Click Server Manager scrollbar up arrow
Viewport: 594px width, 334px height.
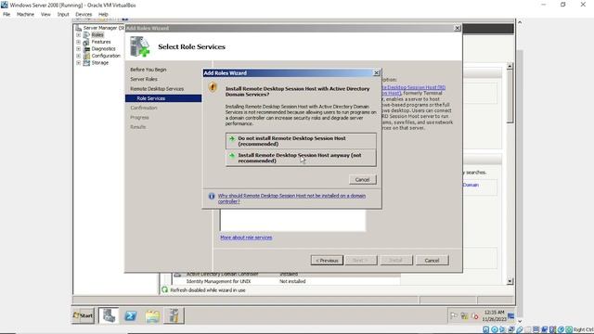coord(510,66)
